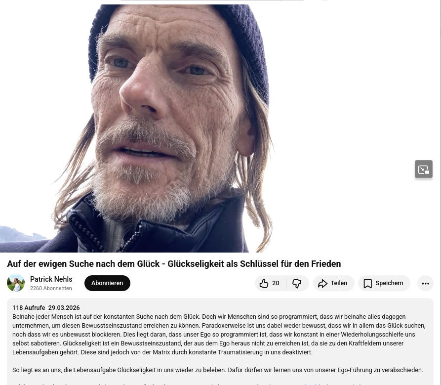Click the 29.03.2026 upload date

point(64,307)
